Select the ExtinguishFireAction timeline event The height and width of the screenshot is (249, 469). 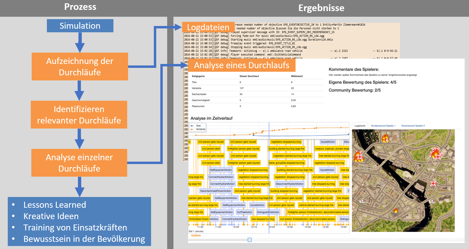(x=268, y=212)
